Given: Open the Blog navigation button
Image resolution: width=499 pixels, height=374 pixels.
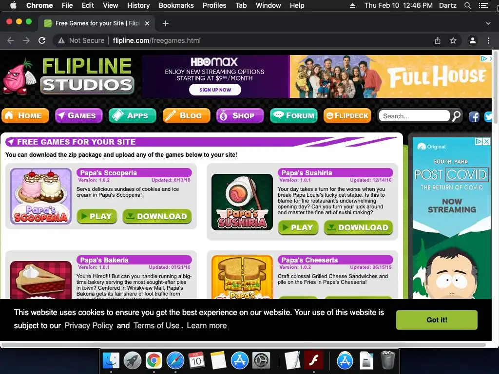Looking at the screenshot, I should (x=187, y=115).
